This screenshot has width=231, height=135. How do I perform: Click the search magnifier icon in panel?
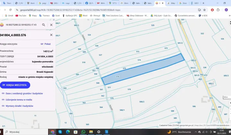(44, 25)
